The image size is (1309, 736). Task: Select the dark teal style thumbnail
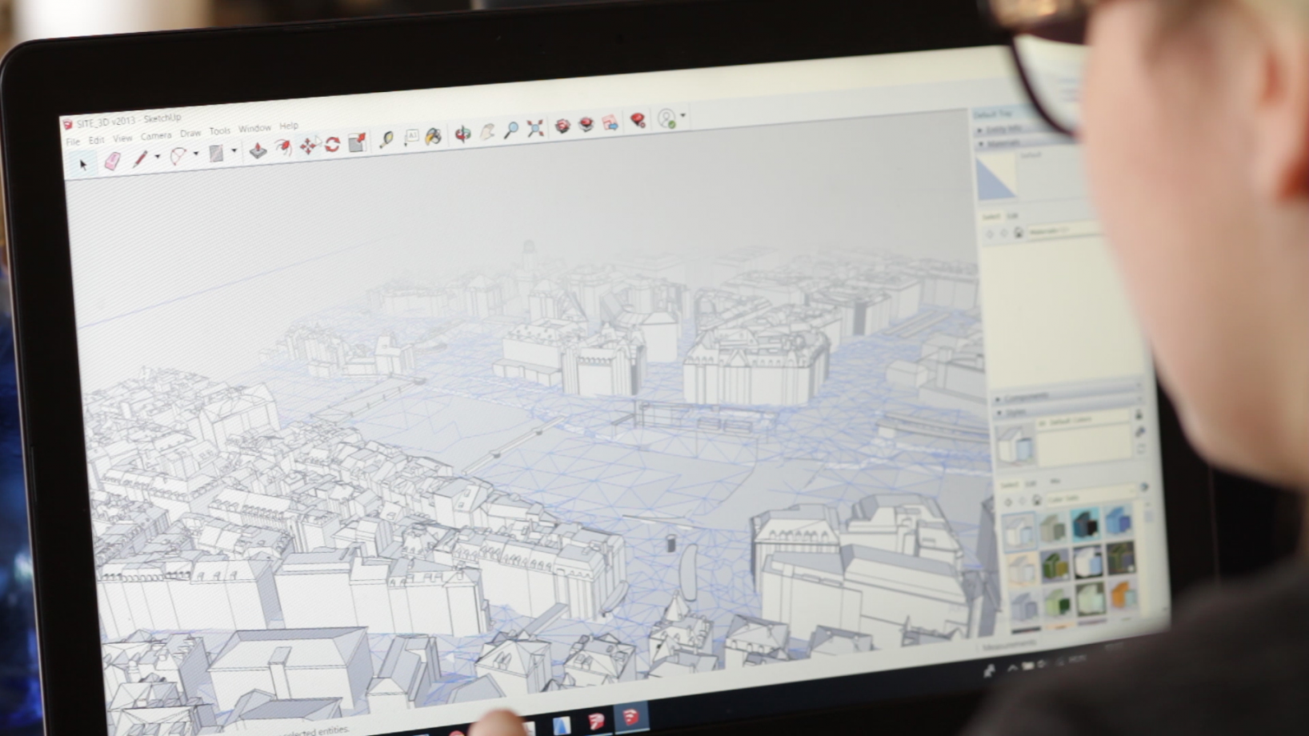coord(1085,525)
